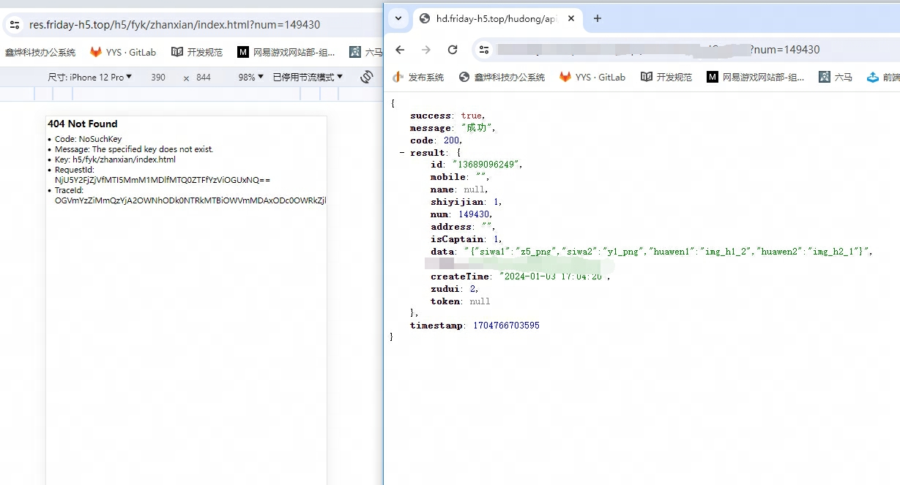Open the 六马 bookmark in the left window
The width and height of the screenshot is (900, 485).
[366, 52]
